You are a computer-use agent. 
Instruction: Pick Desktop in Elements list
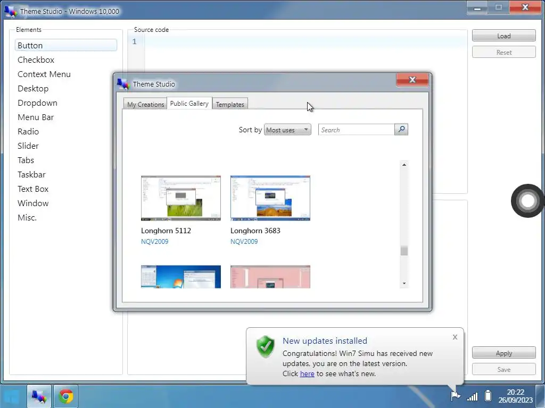[65, 89]
